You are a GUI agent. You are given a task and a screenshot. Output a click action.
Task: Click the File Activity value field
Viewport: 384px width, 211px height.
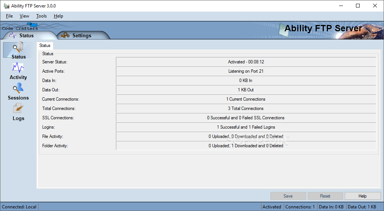246,136
